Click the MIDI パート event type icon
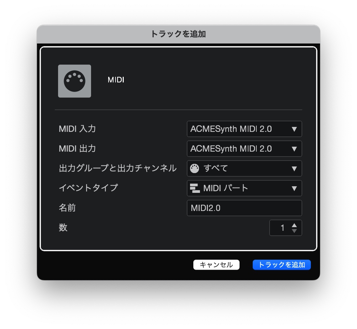This screenshot has width=357, height=329. point(195,188)
